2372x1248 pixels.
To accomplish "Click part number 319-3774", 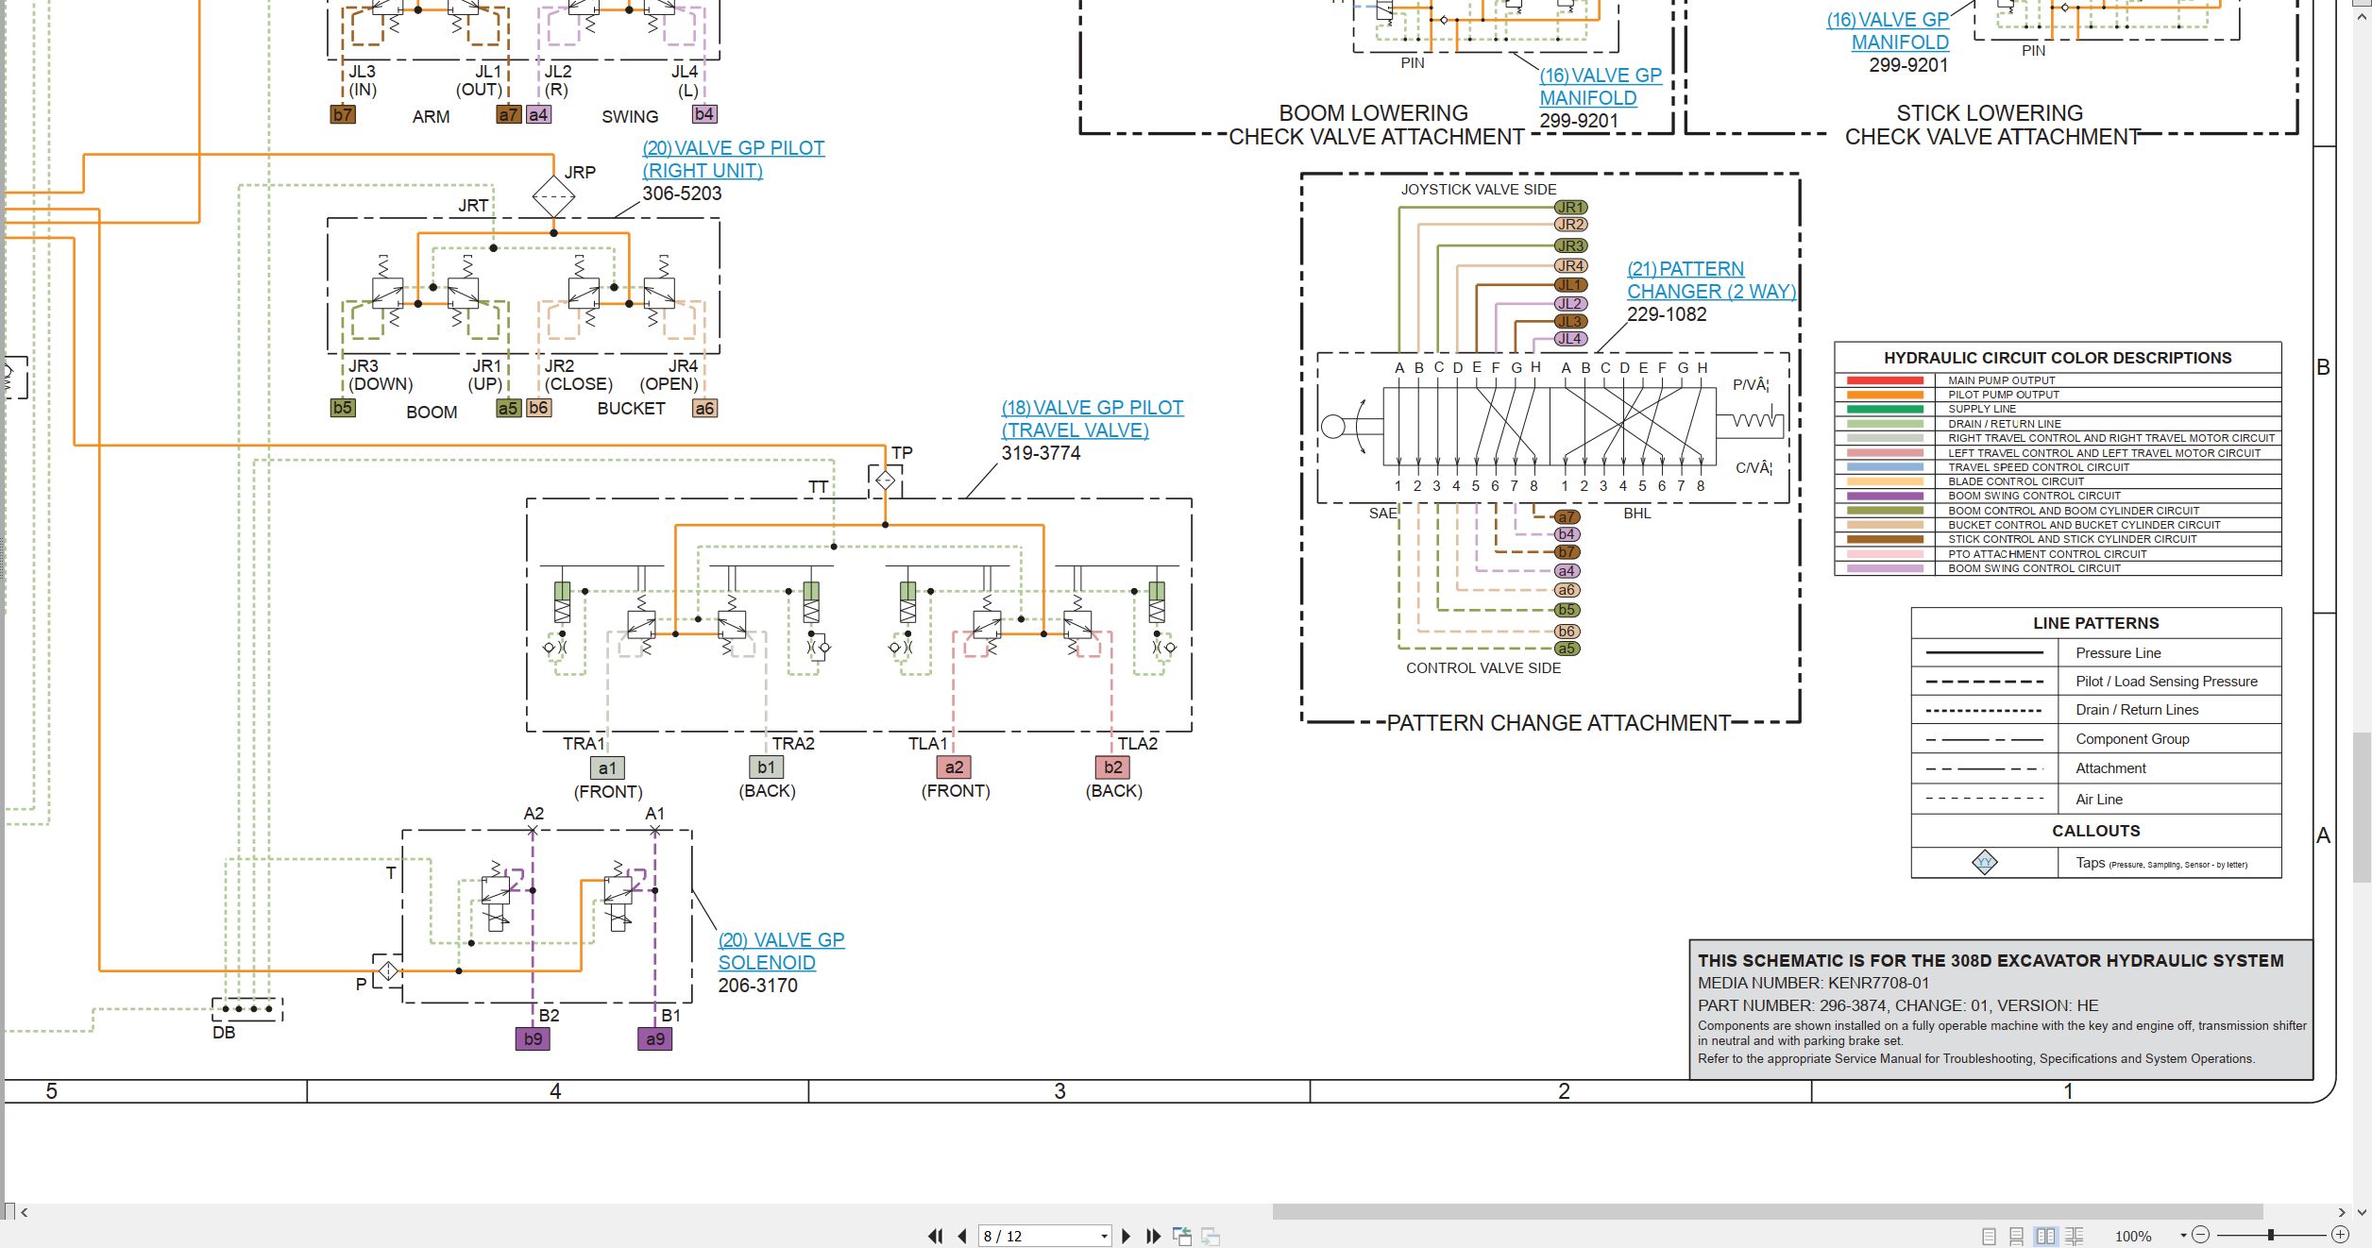I will (1041, 453).
